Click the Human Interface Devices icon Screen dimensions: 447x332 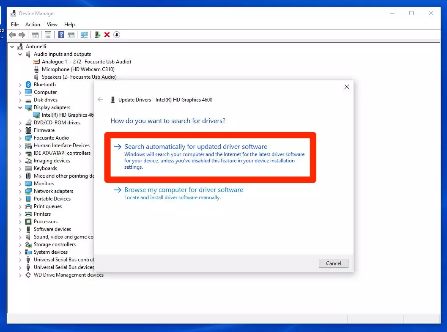pos(28,145)
